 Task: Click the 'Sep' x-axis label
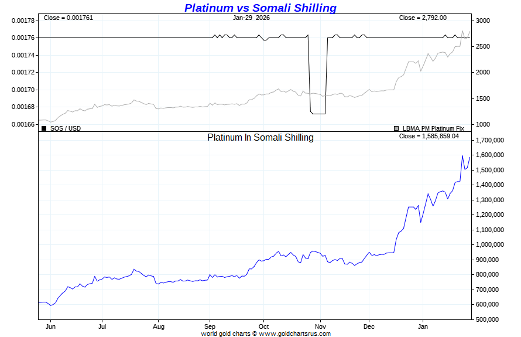[210, 326]
